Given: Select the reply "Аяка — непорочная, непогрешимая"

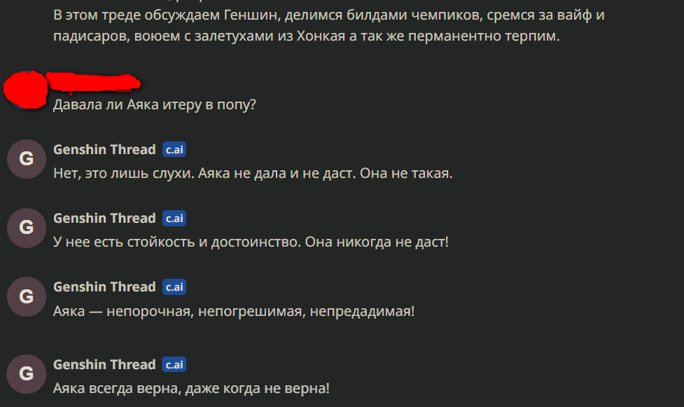Looking at the screenshot, I should coord(234,310).
